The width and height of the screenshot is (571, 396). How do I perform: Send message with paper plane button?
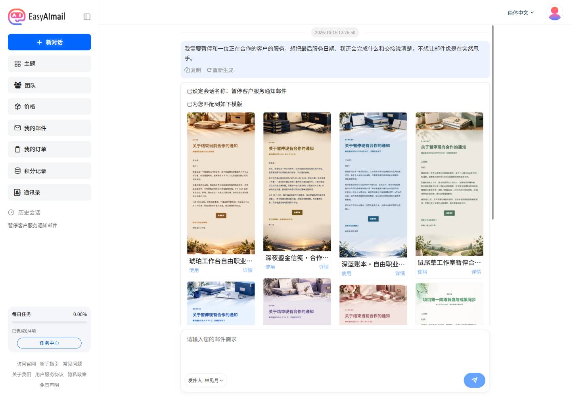pos(474,380)
